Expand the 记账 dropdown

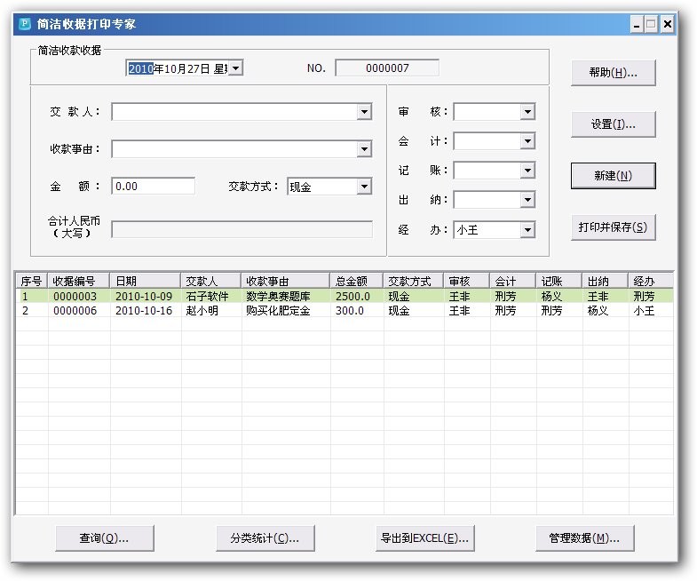coord(527,171)
